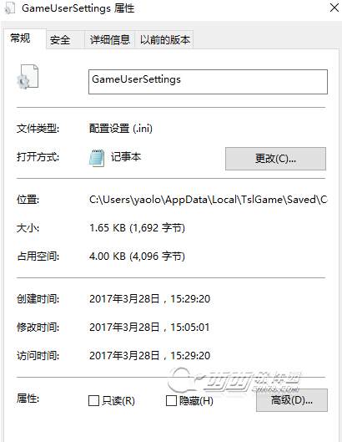Click the 更改(C)... button
The width and height of the screenshot is (342, 442).
coord(275,159)
